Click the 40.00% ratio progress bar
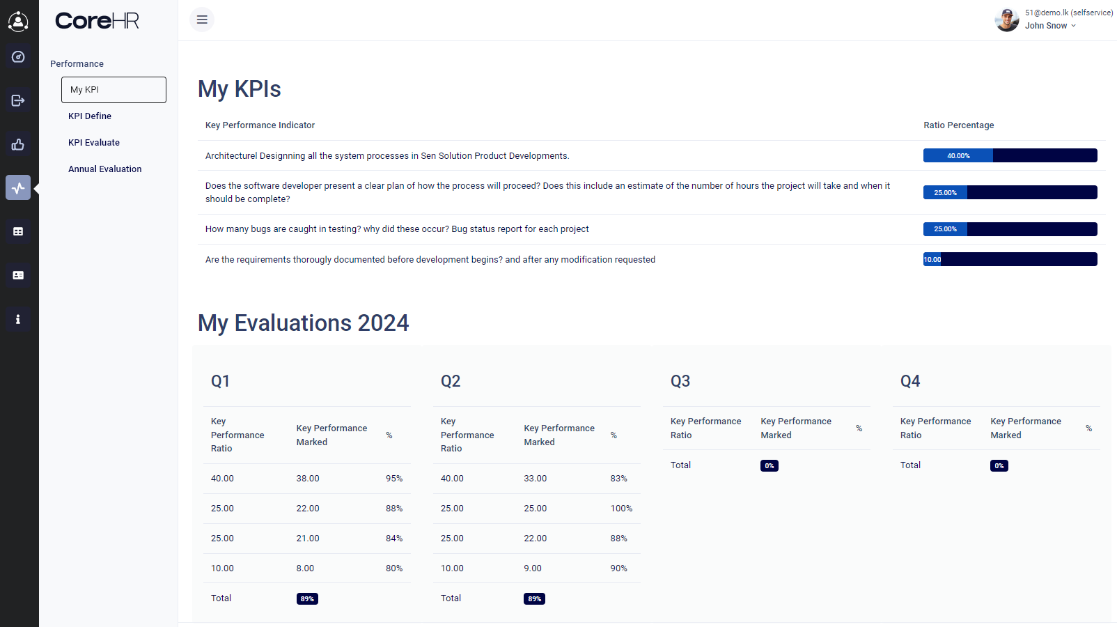1117x627 pixels. coord(1010,155)
